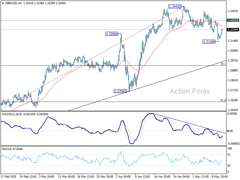240x180 pixels.
Task: Click the 3 Mar 20:00 time label
Action: pos(46,177)
